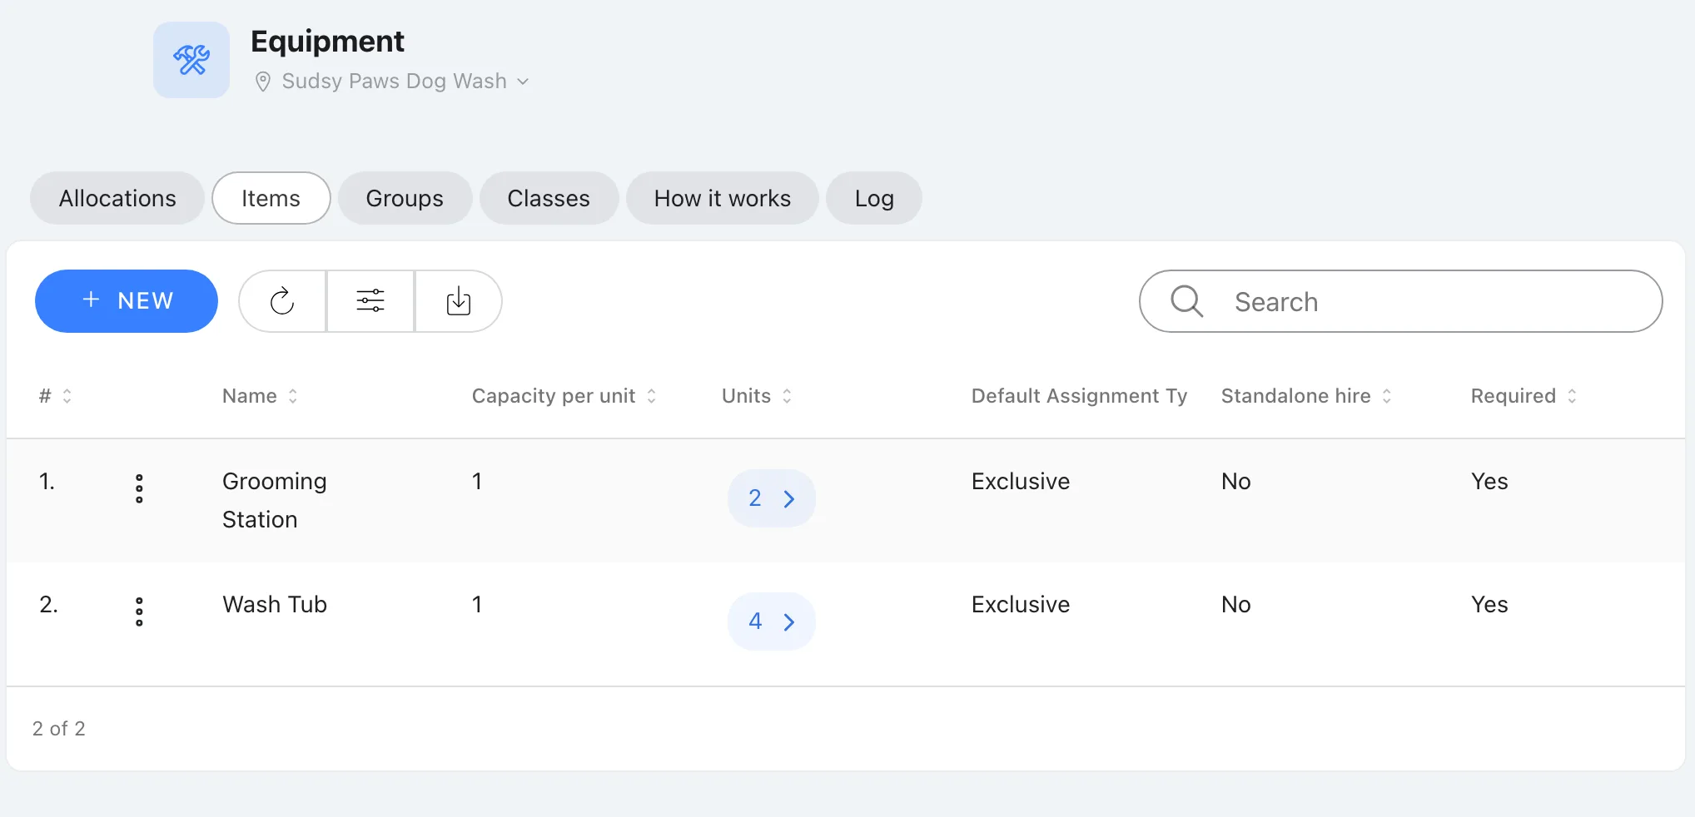Open the How it works tab

point(723,198)
